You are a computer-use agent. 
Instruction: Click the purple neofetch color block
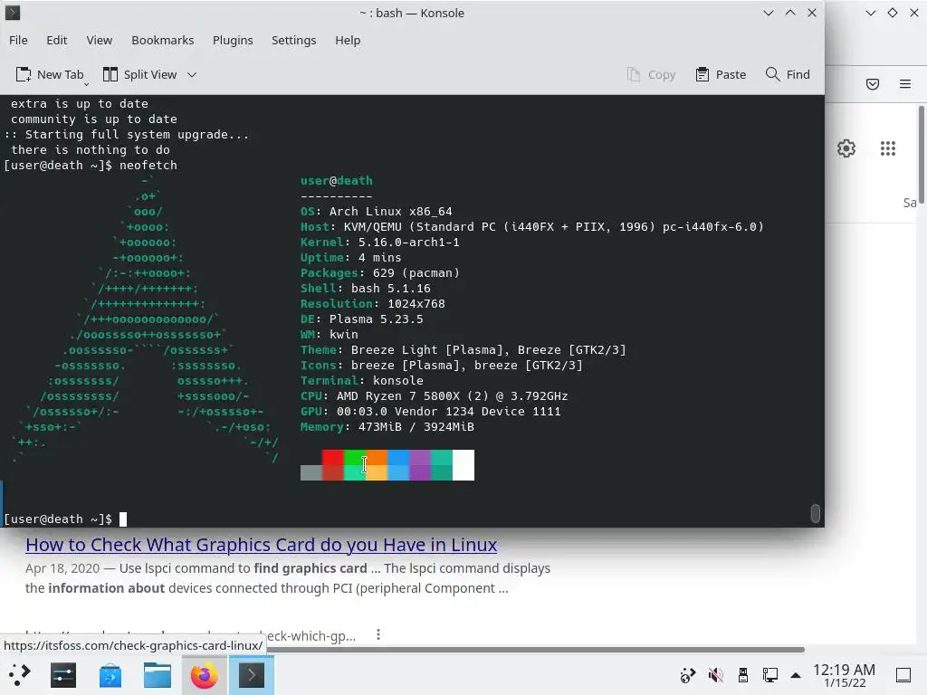420,465
